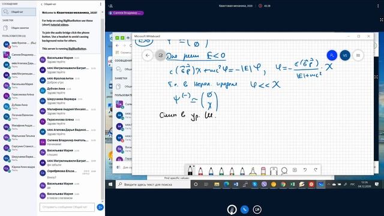Click the recording indicator timer
This screenshot has height=216, width=384.
tap(265, 6)
